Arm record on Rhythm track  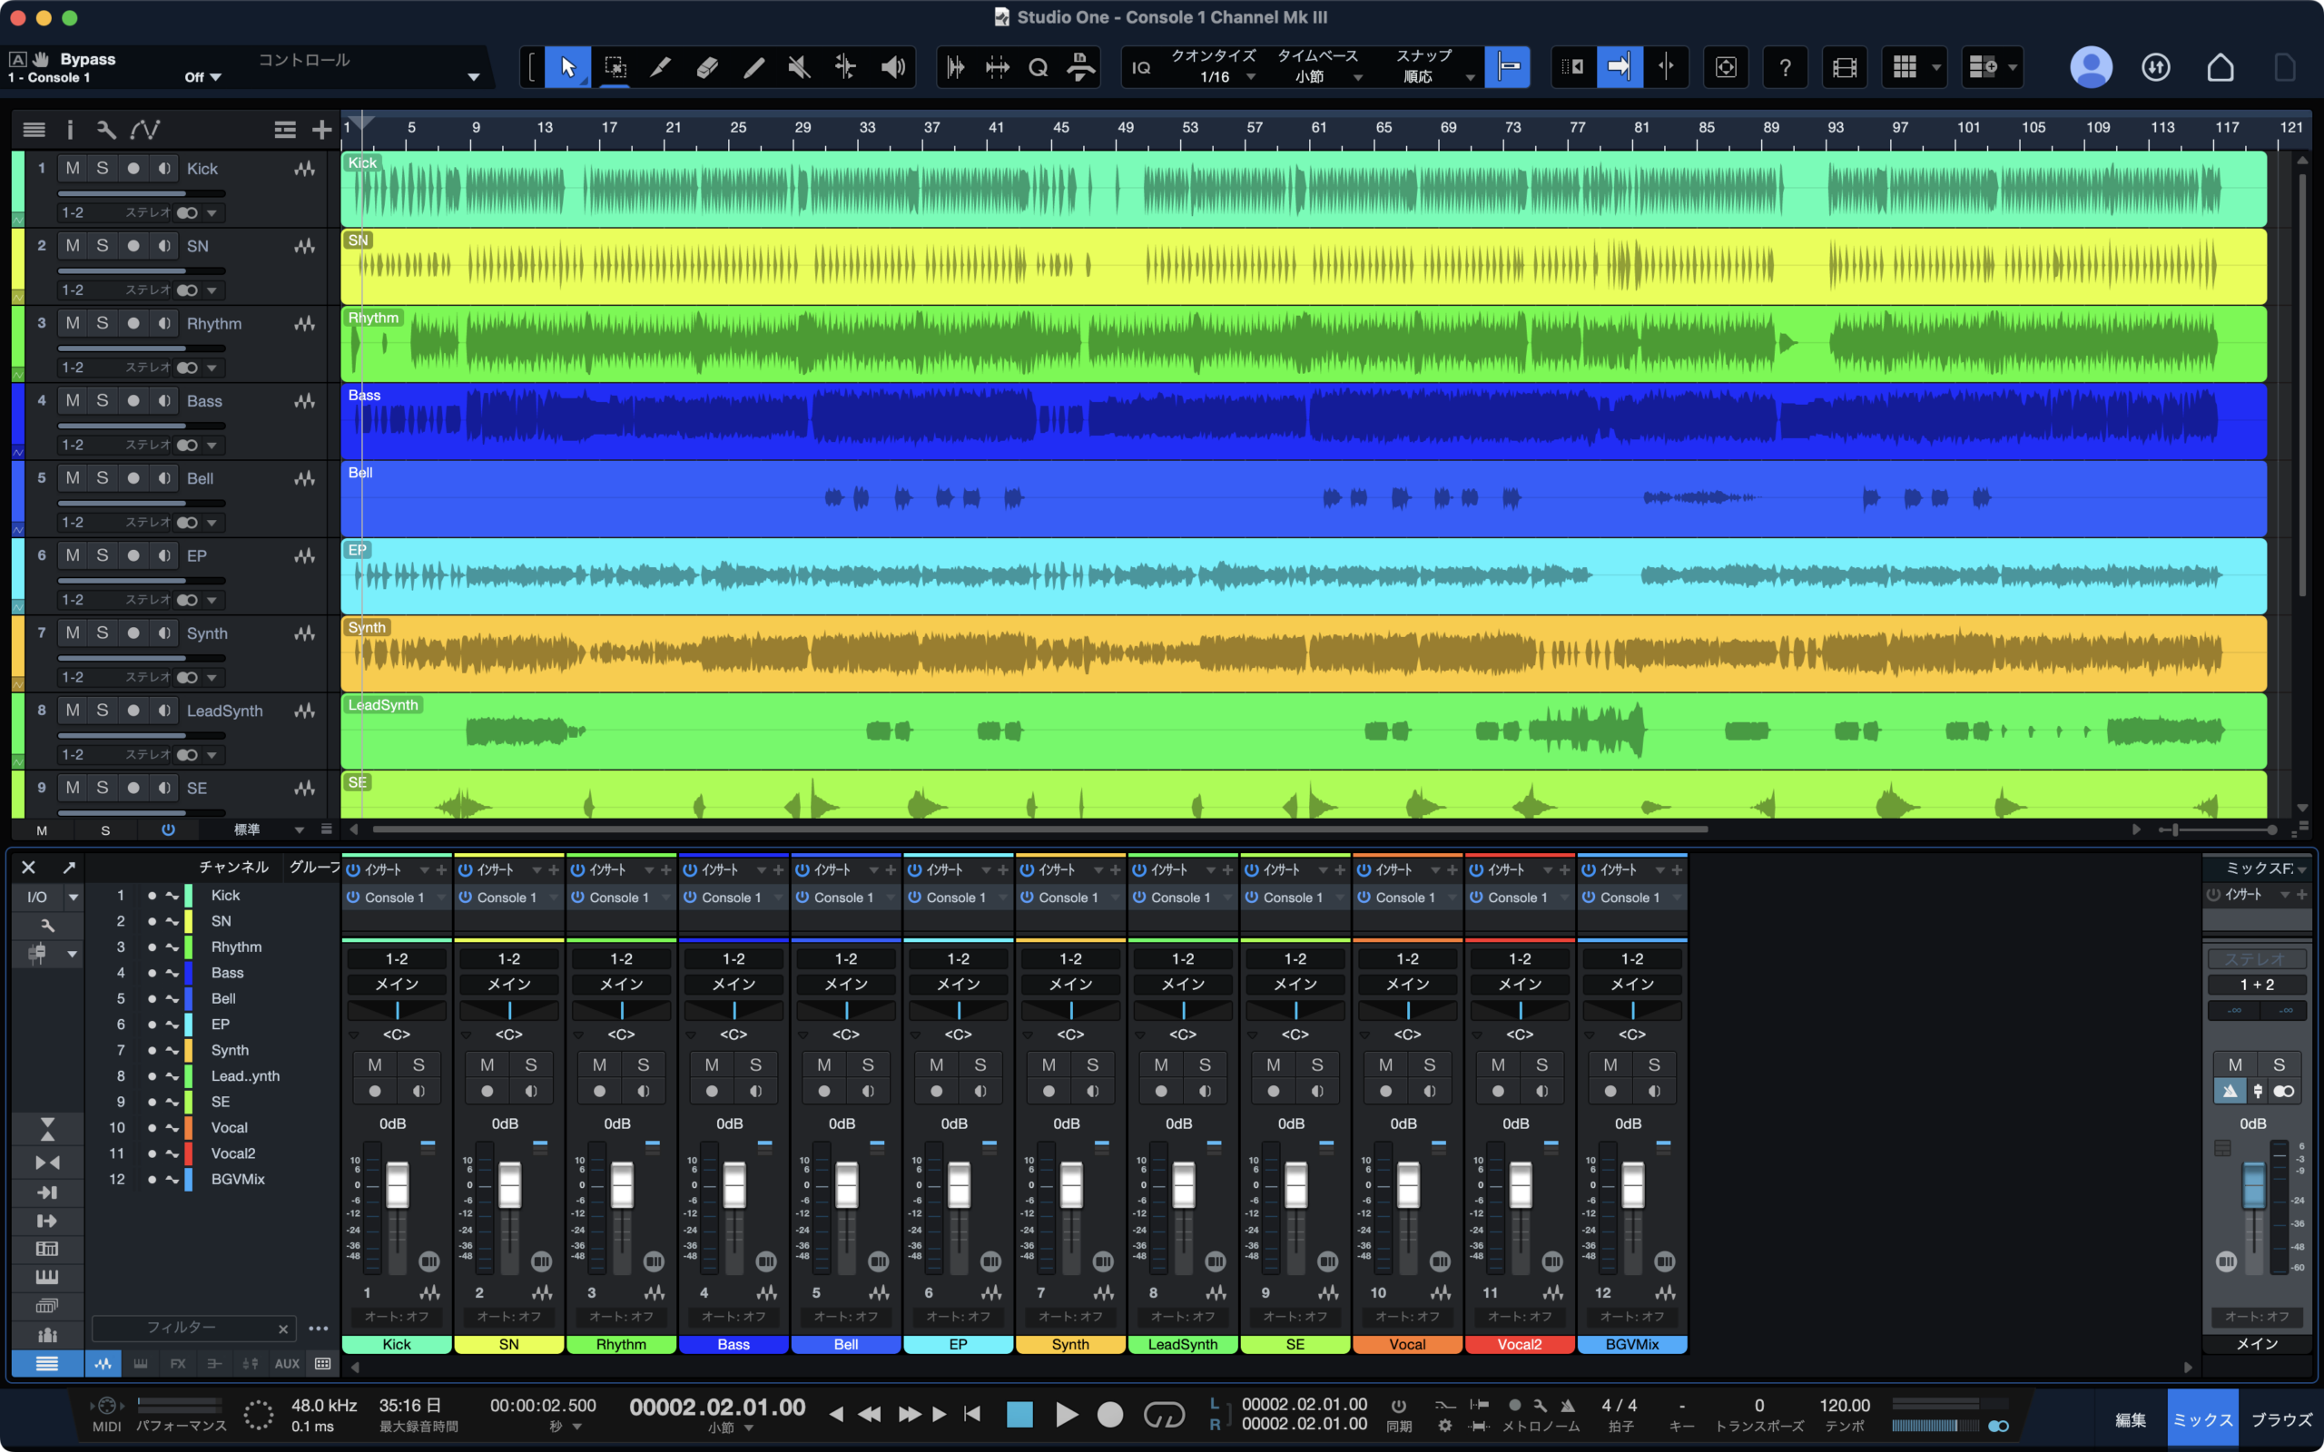pos(133,324)
